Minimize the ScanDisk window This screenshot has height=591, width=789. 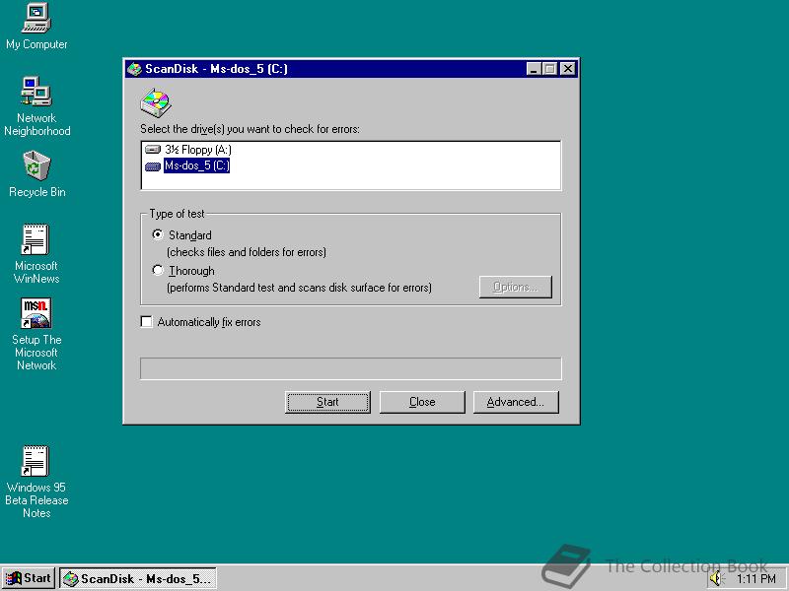pyautogui.click(x=534, y=69)
